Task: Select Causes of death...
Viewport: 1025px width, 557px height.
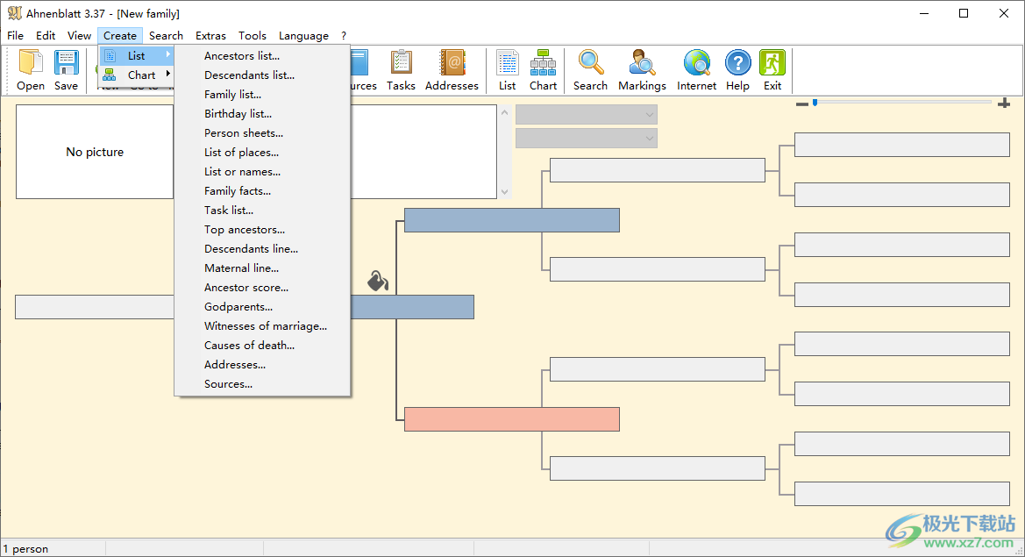Action: point(249,346)
